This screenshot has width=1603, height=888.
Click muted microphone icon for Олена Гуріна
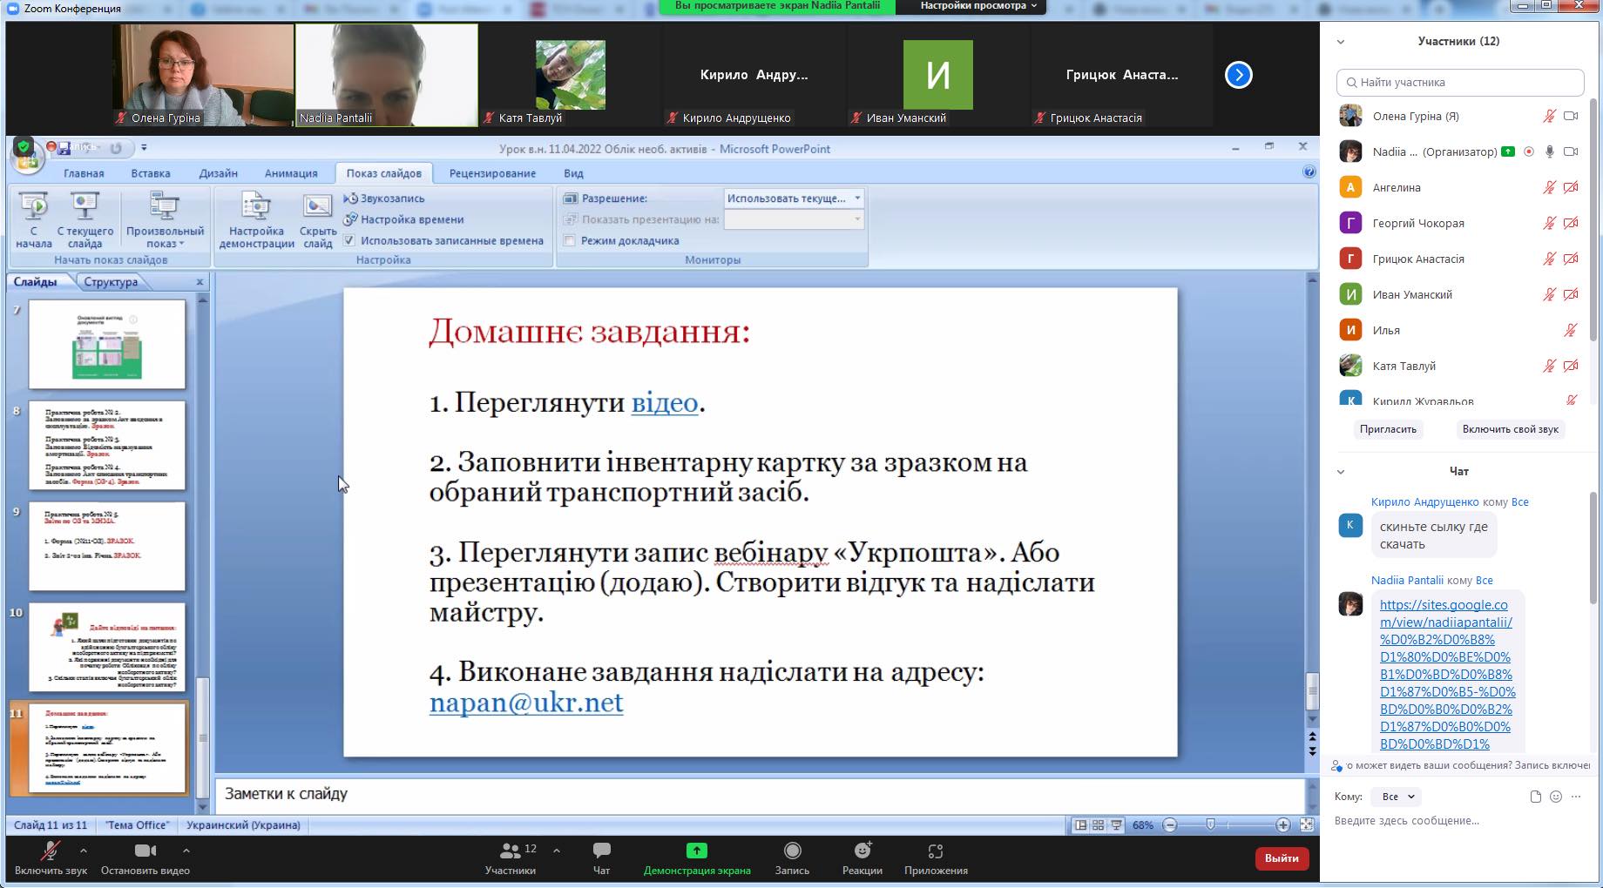1549,116
